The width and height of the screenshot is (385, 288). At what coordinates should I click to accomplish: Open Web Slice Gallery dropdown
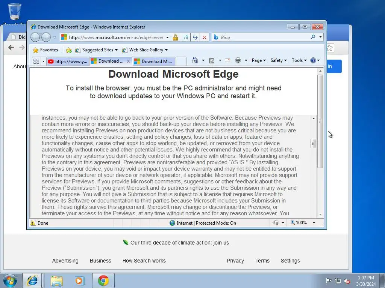[x=145, y=50]
